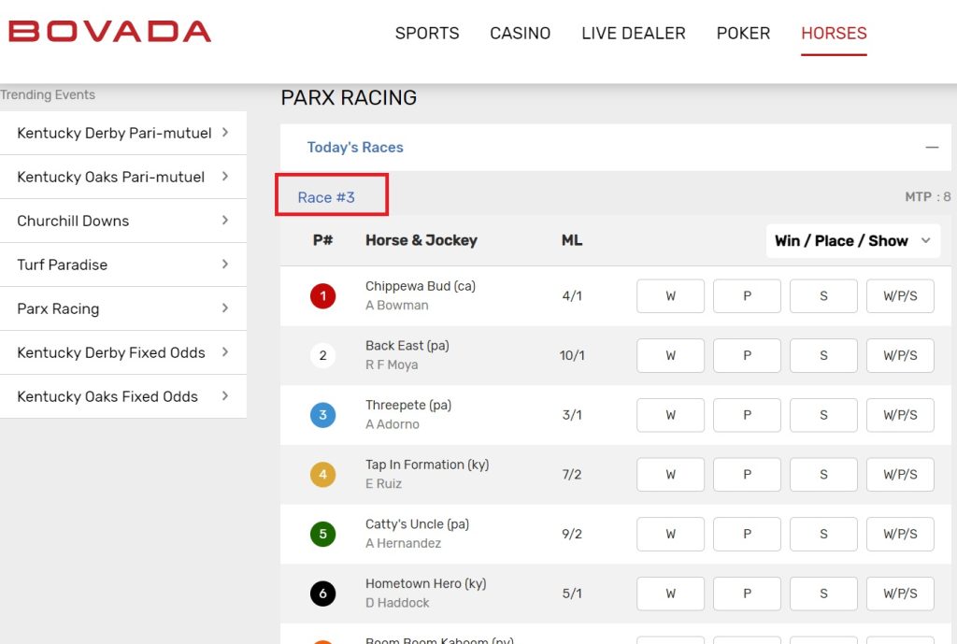The height and width of the screenshot is (644, 957).
Task: Open the Poker section
Action: pos(743,33)
